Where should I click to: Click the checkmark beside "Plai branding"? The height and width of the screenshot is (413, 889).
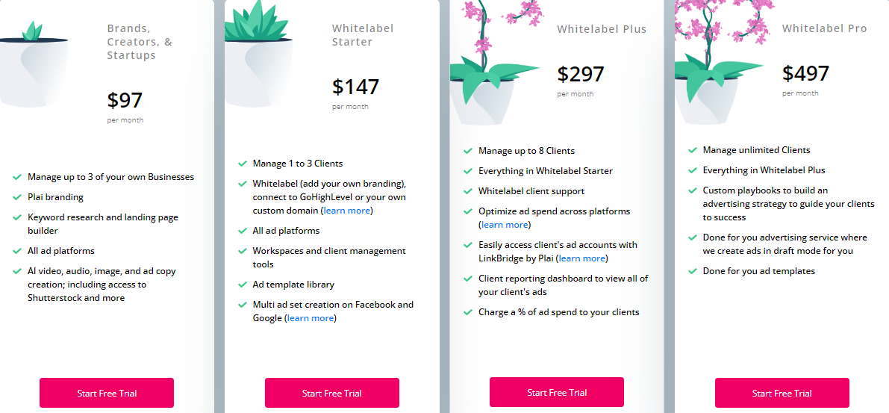pyautogui.click(x=16, y=197)
